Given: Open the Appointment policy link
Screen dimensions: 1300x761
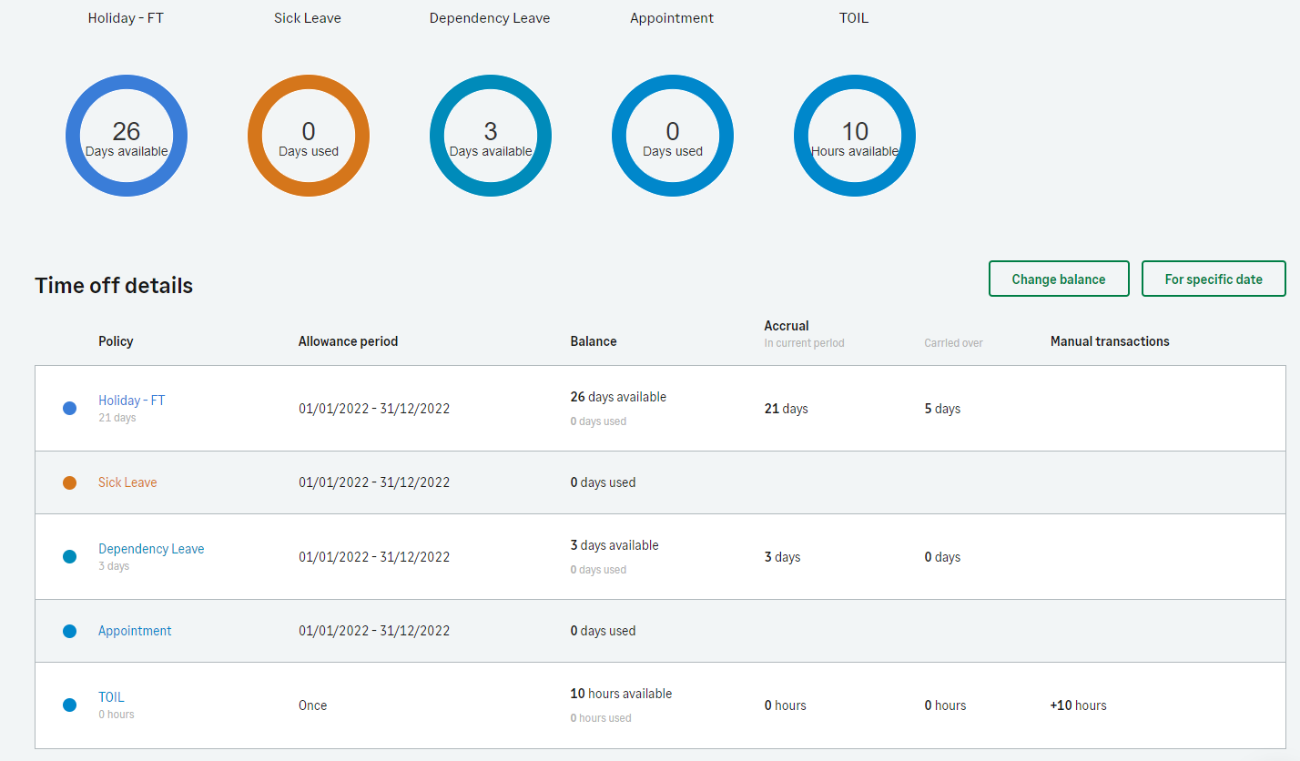Looking at the screenshot, I should click(135, 631).
